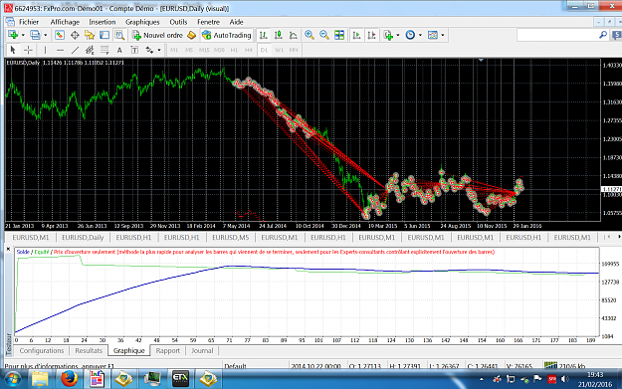The height and width of the screenshot is (389, 622).
Task: Open the Indicators list icon
Action: coord(388,35)
